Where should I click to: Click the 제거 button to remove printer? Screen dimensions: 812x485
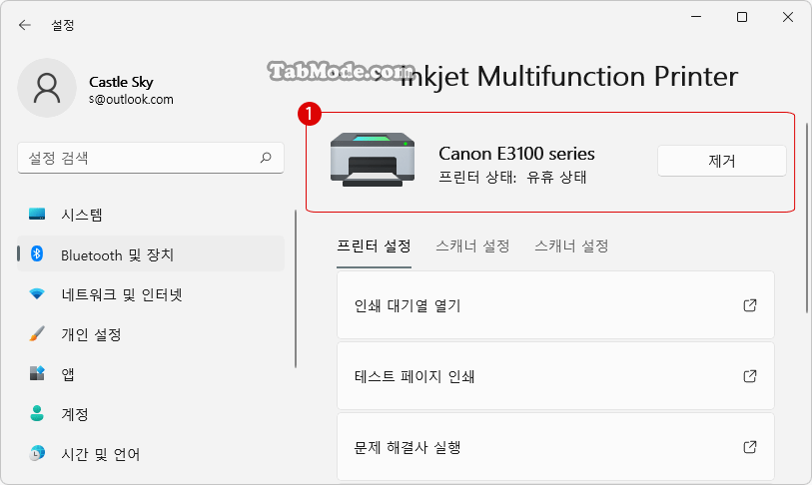[x=722, y=161]
